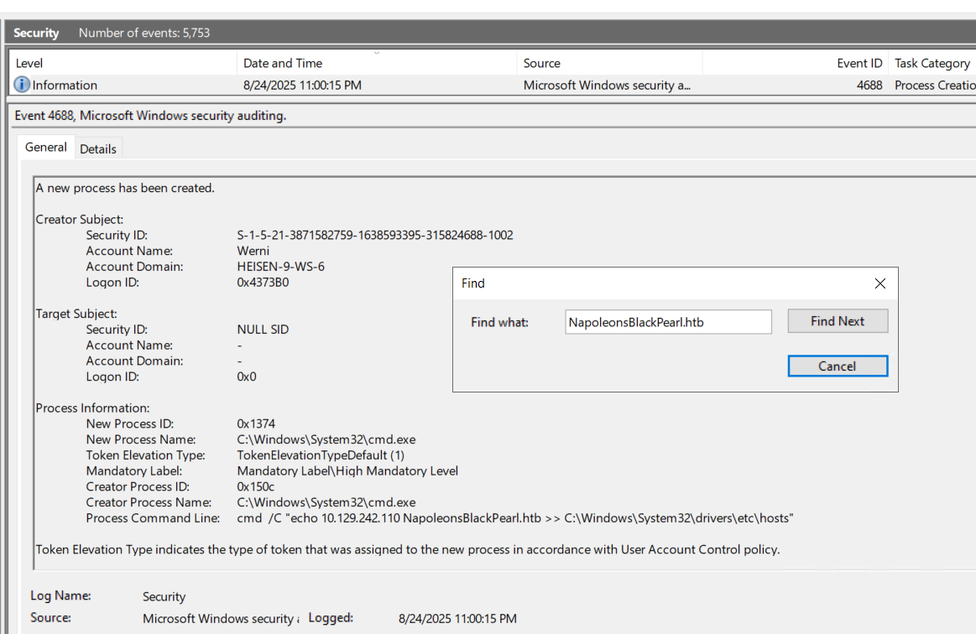Click the Creator Subject Security ID value
The image size is (976, 634).
pyautogui.click(x=375, y=236)
